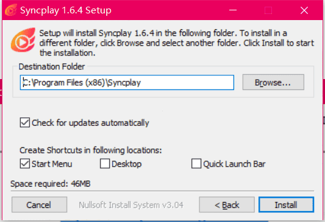Image resolution: width=325 pixels, height=222 pixels.
Task: Disable the Start Menu shortcut checkbox
Action: click(25, 164)
